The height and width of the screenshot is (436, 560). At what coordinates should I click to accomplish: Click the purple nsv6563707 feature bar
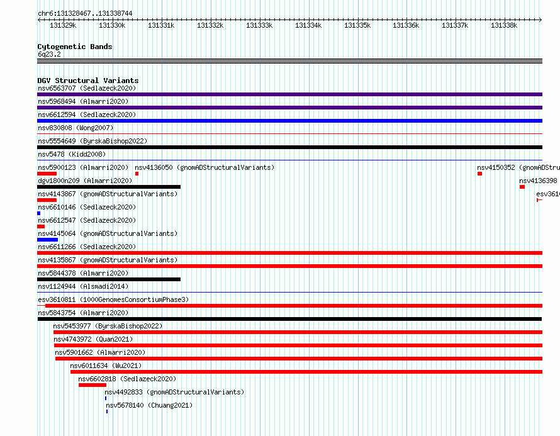289,94
